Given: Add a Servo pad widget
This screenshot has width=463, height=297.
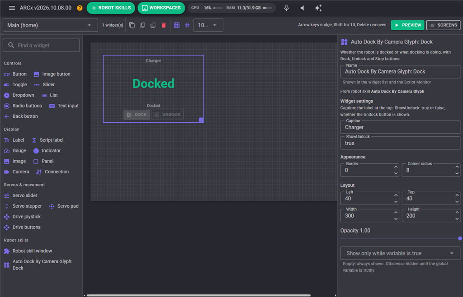Looking at the screenshot, I should click(x=64, y=206).
